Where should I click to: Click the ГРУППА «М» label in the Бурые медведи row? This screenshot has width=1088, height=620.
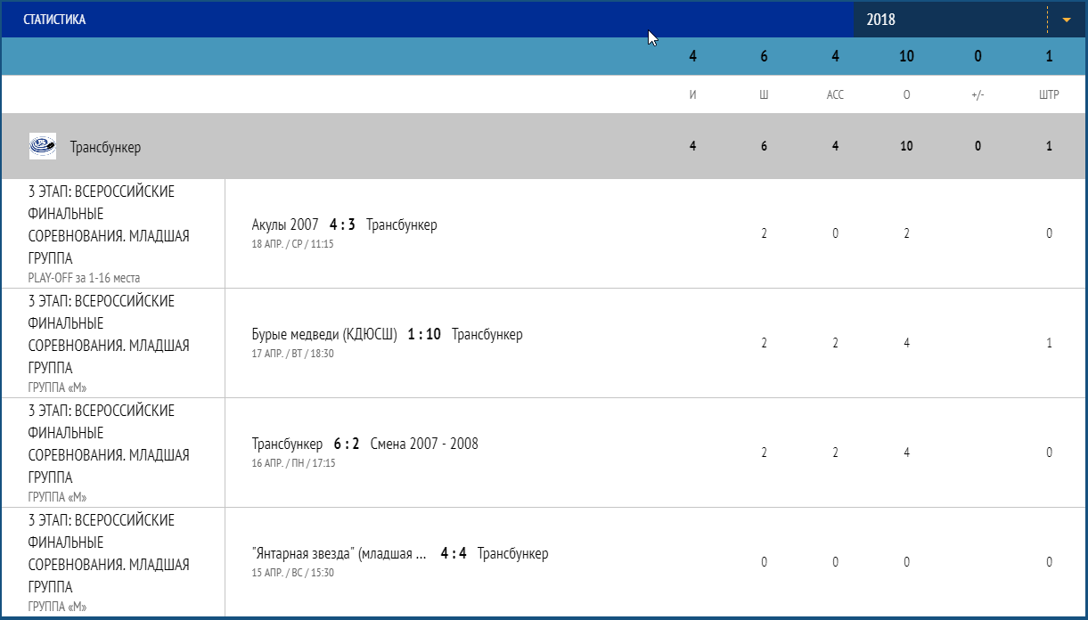(57, 387)
